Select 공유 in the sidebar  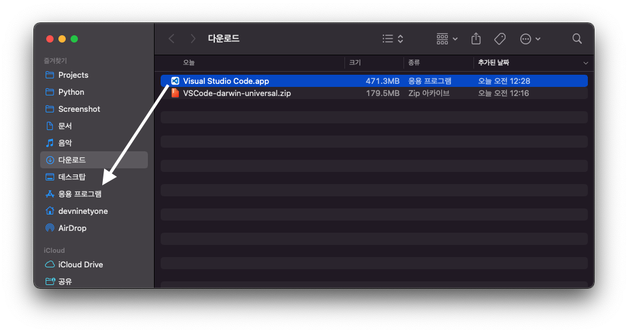click(94, 281)
